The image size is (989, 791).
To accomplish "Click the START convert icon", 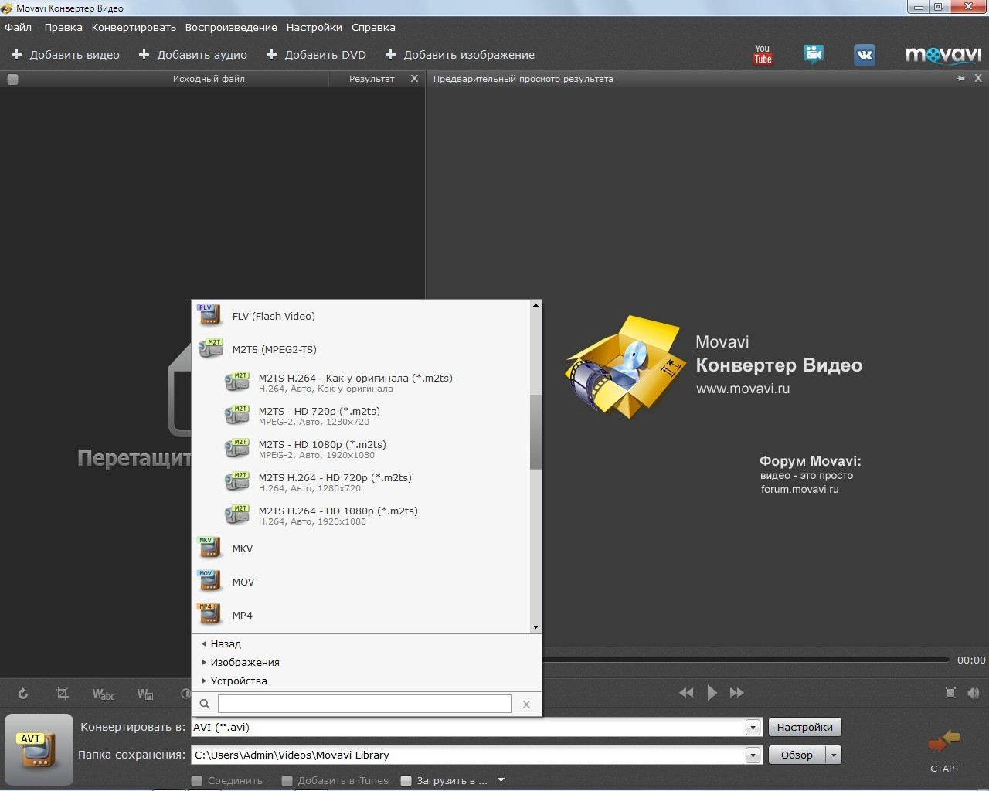I will [x=944, y=751].
